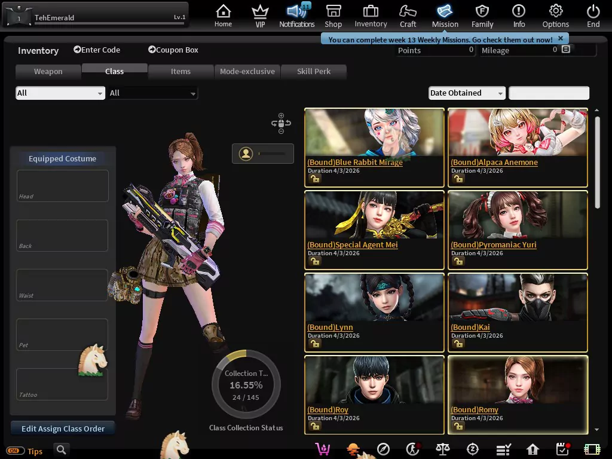Open the Date Obtained sort dropdown

[x=466, y=93]
